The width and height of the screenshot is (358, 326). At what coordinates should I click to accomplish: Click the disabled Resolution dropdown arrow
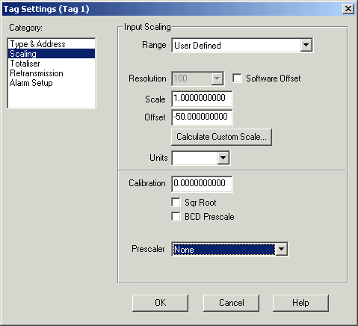(217, 79)
